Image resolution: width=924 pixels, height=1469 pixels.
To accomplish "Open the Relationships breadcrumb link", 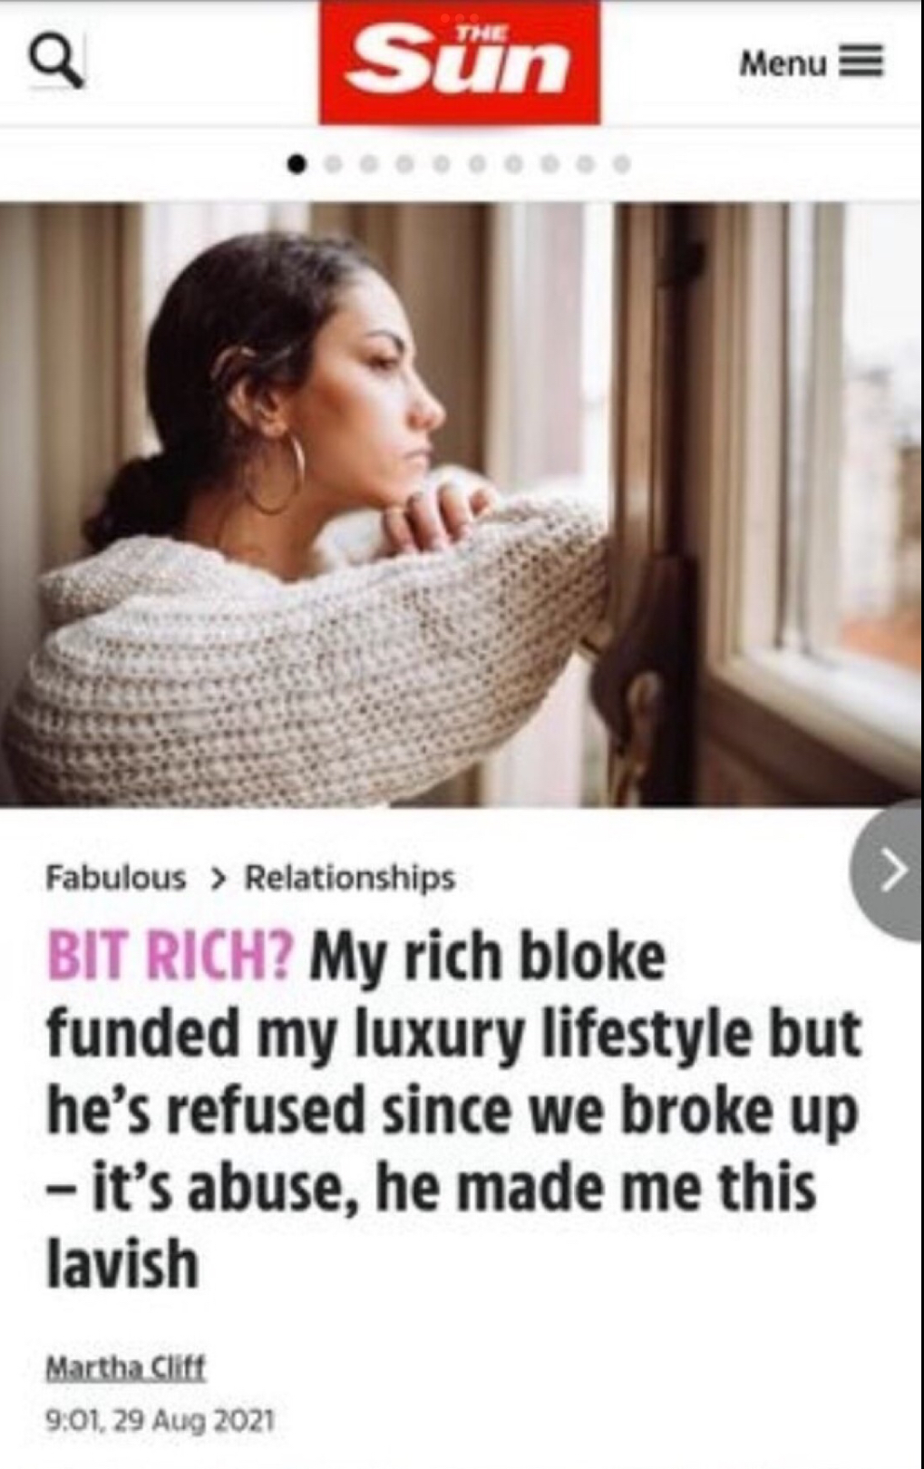I will click(x=350, y=878).
